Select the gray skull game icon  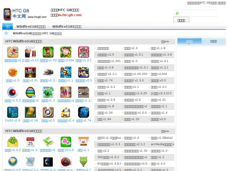tap(48, 72)
